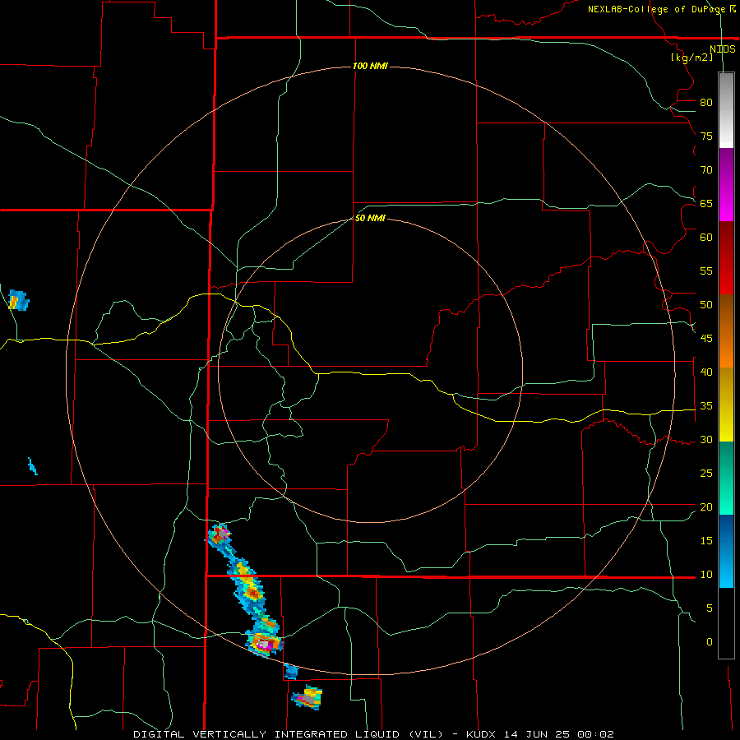The image size is (740, 740).
Task: Pick the magenta-purple segment of color bar
Action: [x=726, y=184]
